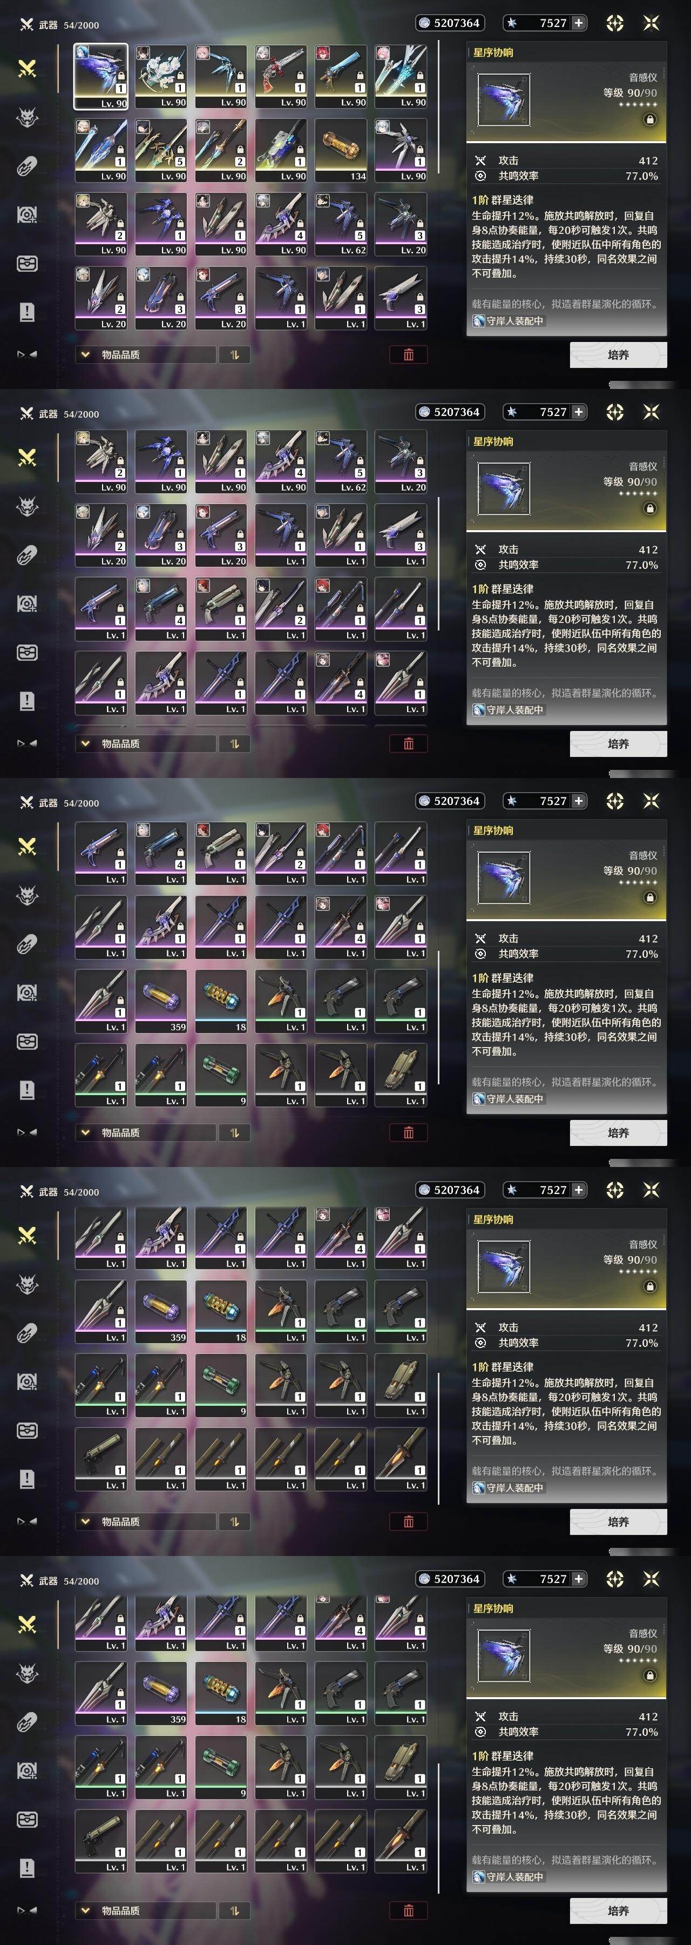Toggle the sort order arrows beside 物品品质 in topmost panel
This screenshot has height=1945, width=691.
click(235, 355)
